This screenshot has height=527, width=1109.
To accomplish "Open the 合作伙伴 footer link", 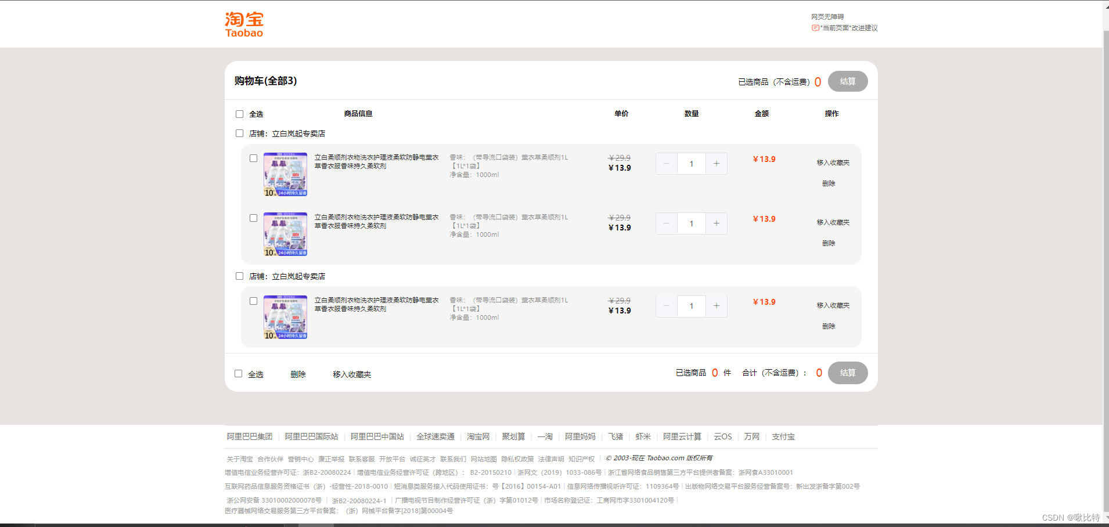I will pyautogui.click(x=271, y=459).
